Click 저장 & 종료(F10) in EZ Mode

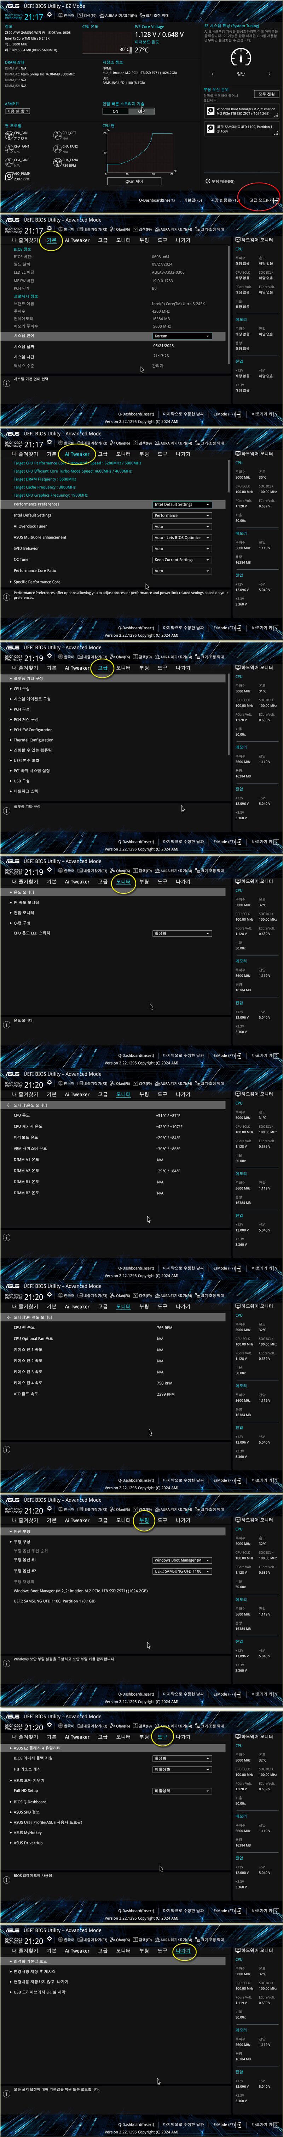pos(225,200)
